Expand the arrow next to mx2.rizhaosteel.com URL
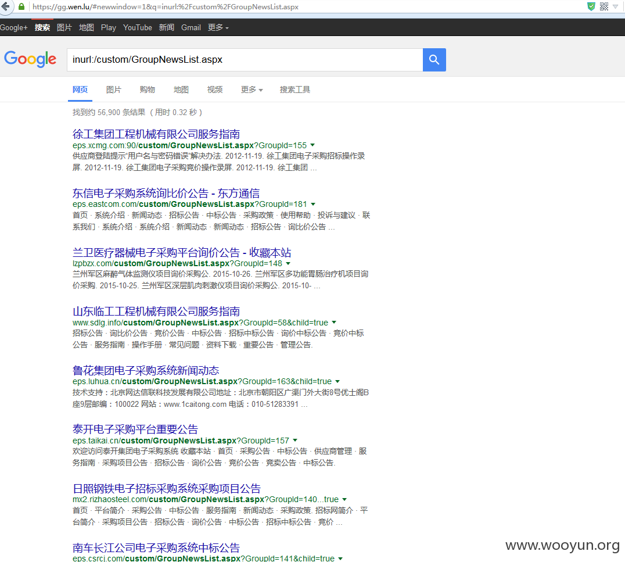This screenshot has height=562, width=625. [344, 499]
